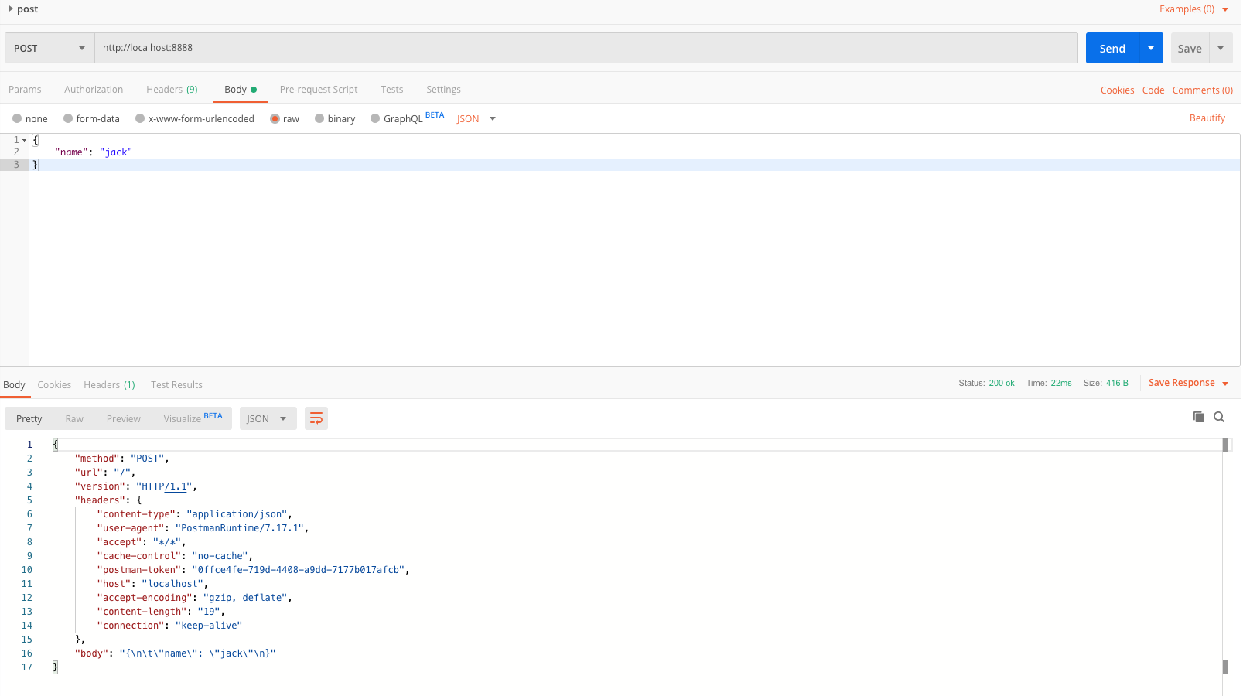Select raw body type
This screenshot has height=696, width=1243.
click(x=285, y=118)
